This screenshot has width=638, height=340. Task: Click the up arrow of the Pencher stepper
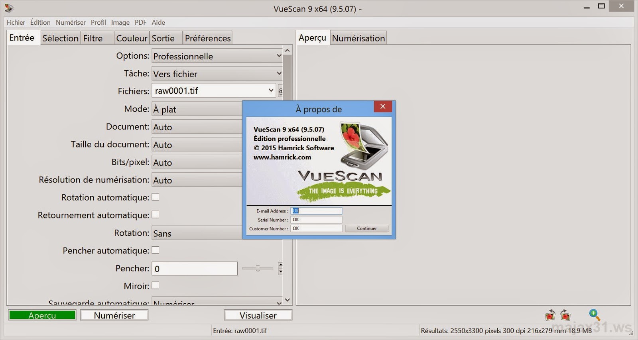coord(280,265)
